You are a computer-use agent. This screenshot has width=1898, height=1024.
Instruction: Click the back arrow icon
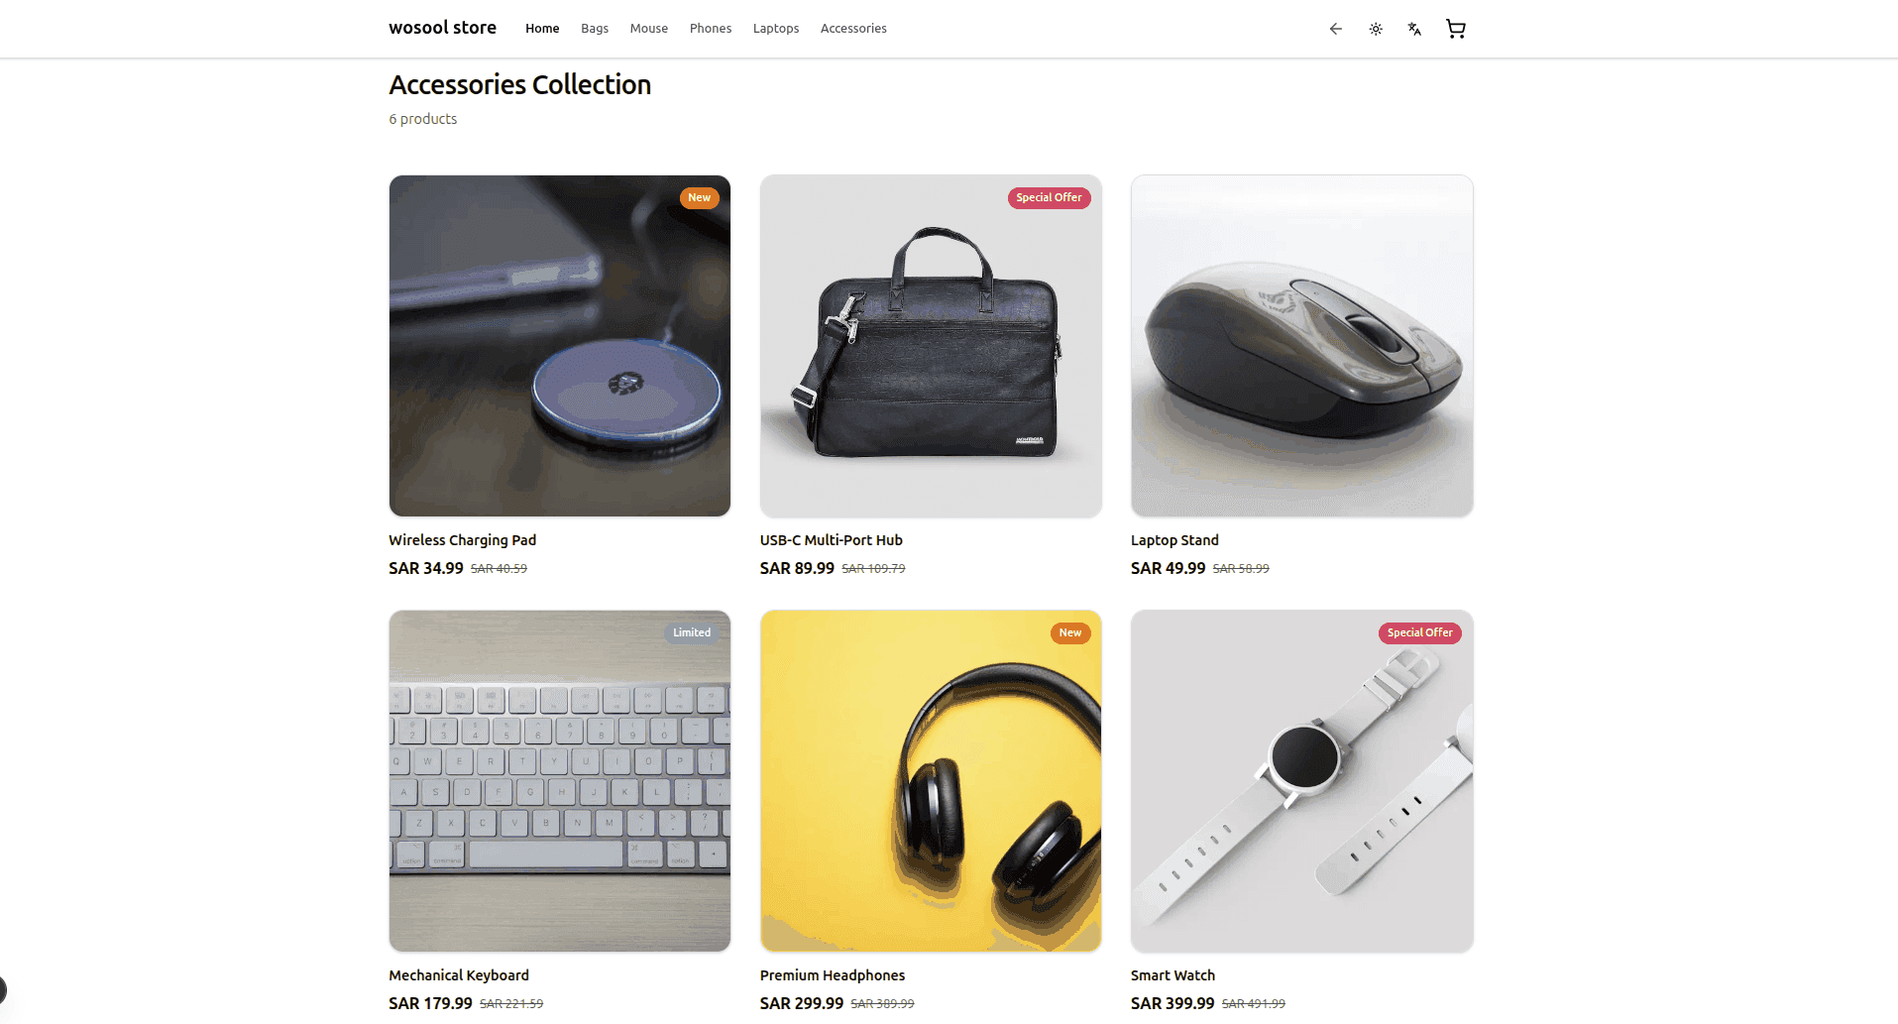(1336, 29)
